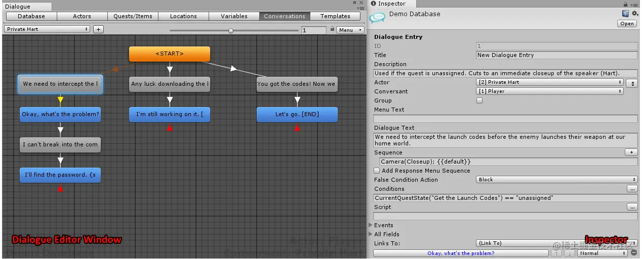Switch to the Quests/Items tab
642x259 pixels.
133,16
